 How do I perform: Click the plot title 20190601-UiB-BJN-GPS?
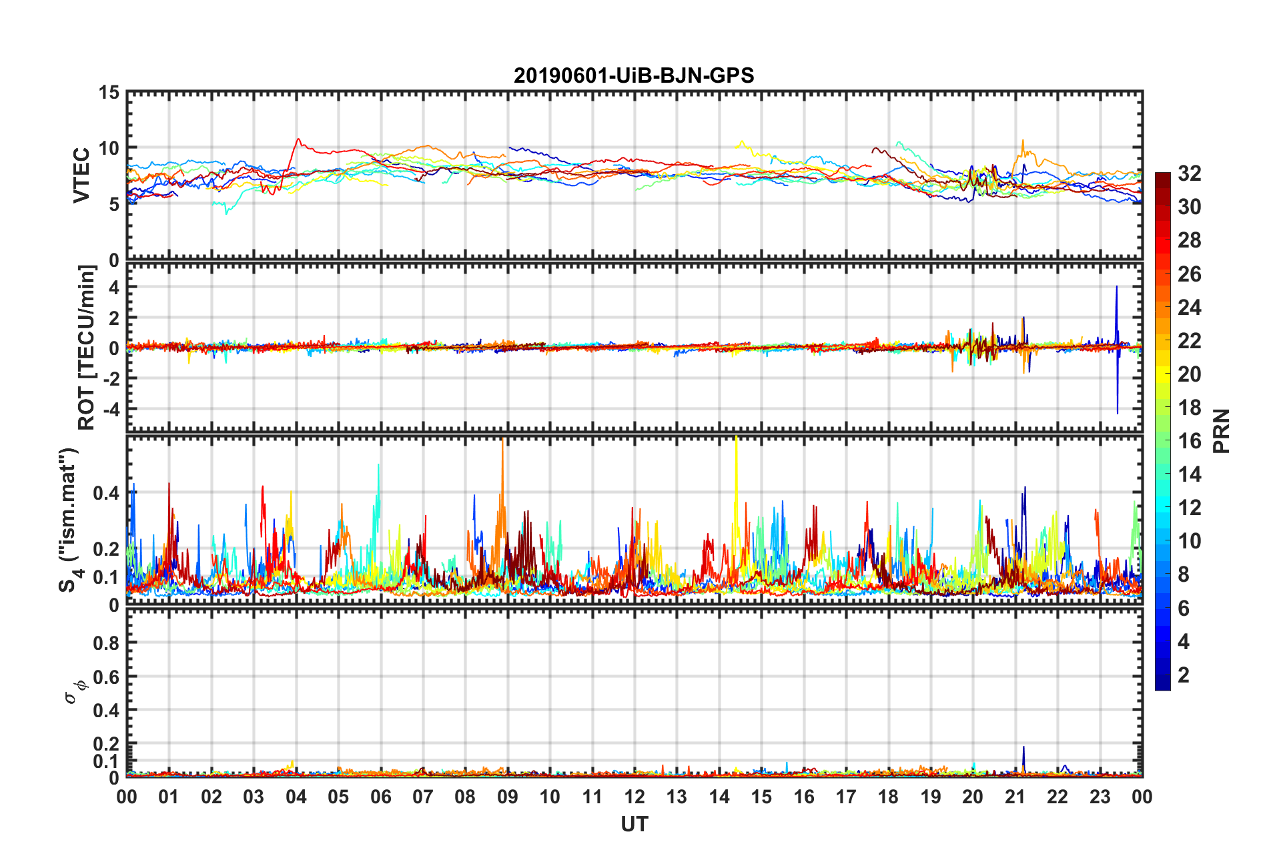[x=634, y=75]
